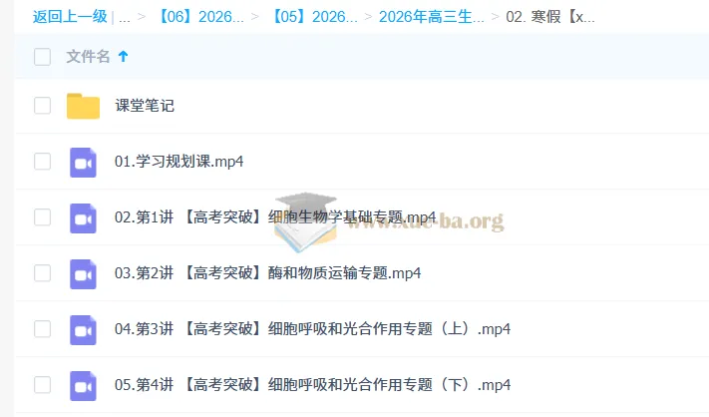Click the blue sort arrow beside 文件名
Image resolution: width=709 pixels, height=417 pixels.
(x=124, y=57)
